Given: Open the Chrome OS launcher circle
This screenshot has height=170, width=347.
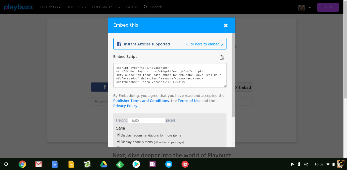Looking at the screenshot, I should pyautogui.click(x=6, y=164).
